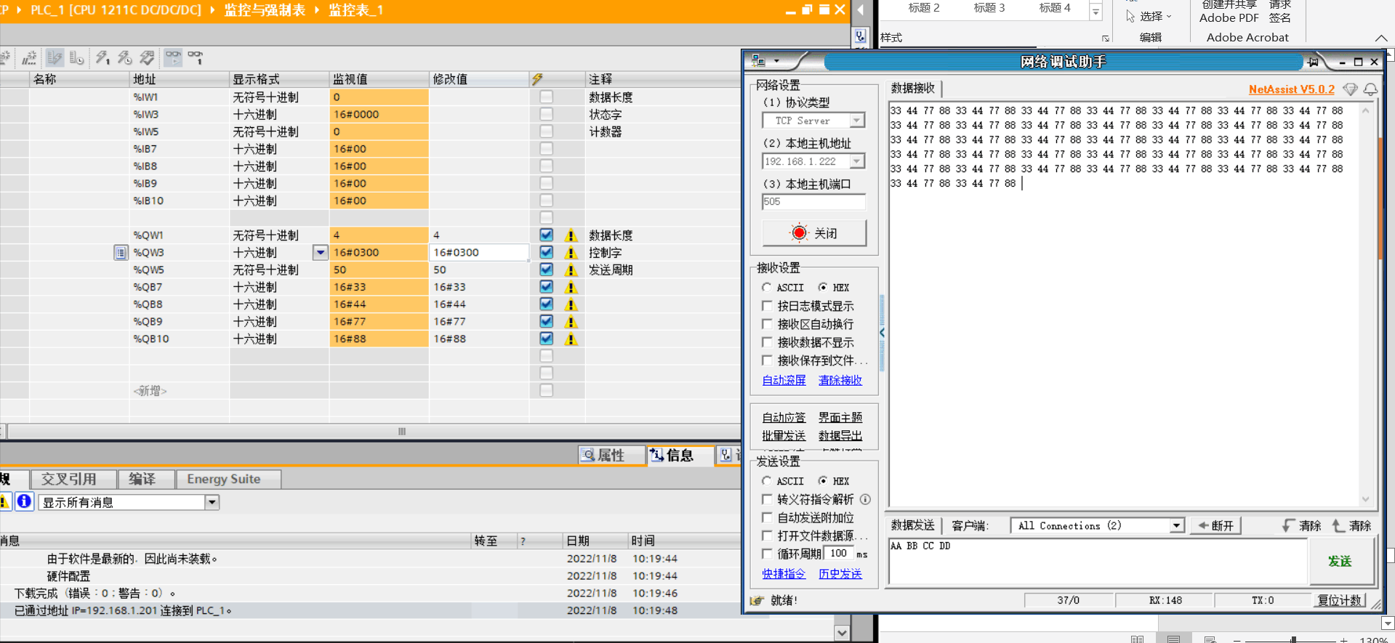Click the 清除接收 link
This screenshot has height=643, width=1395.
coord(840,380)
